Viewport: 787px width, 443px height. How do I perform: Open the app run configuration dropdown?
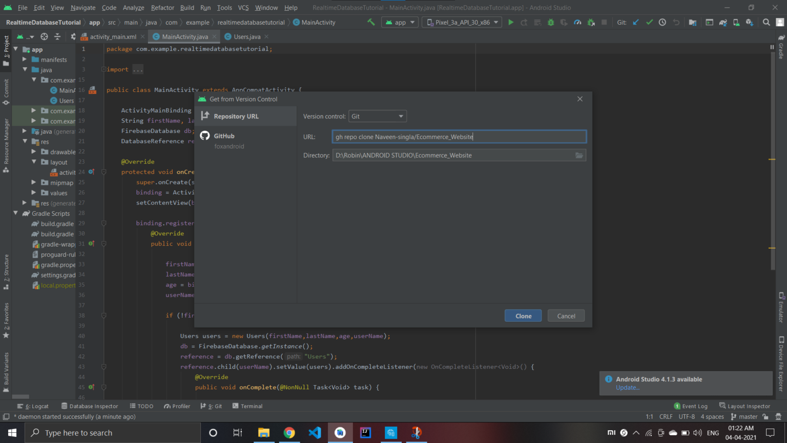400,22
